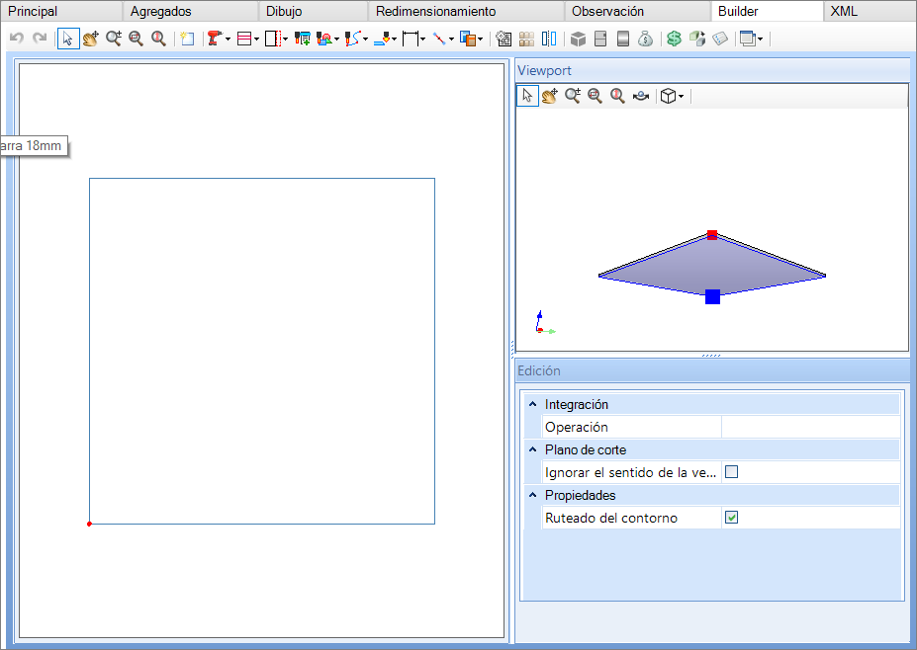Open dropdown beside router bit shapes icon
This screenshot has height=650, width=917.
[337, 40]
